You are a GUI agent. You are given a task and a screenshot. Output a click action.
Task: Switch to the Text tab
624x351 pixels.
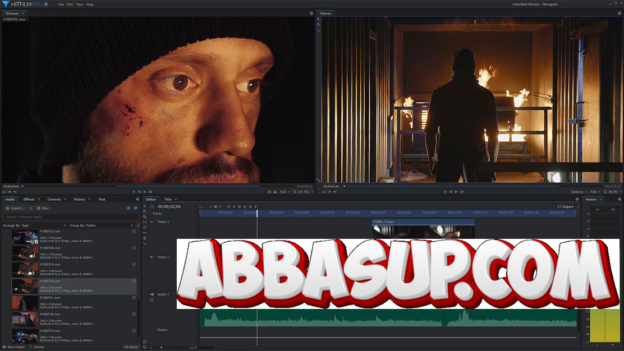[102, 199]
